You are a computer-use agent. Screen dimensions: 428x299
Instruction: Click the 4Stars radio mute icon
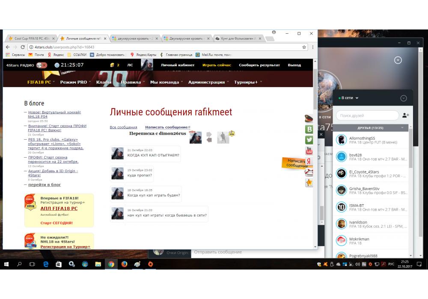pos(42,65)
